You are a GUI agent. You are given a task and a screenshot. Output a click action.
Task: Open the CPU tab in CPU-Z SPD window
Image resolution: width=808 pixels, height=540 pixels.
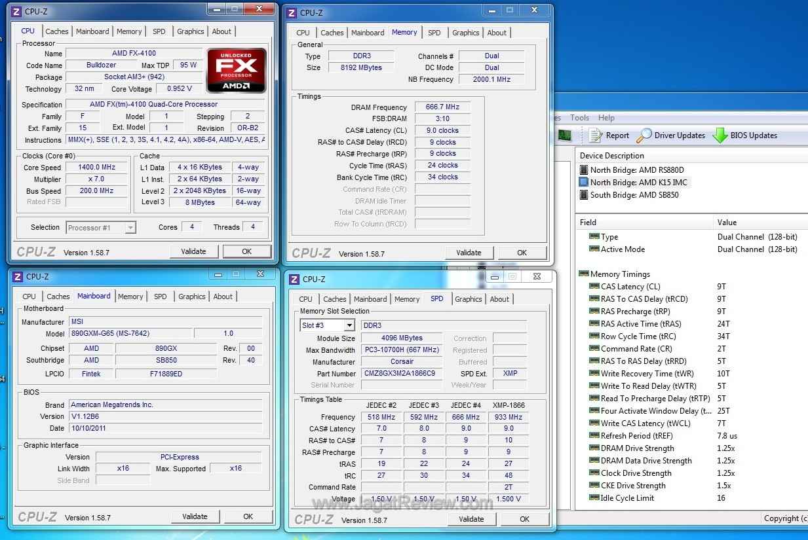pos(305,299)
